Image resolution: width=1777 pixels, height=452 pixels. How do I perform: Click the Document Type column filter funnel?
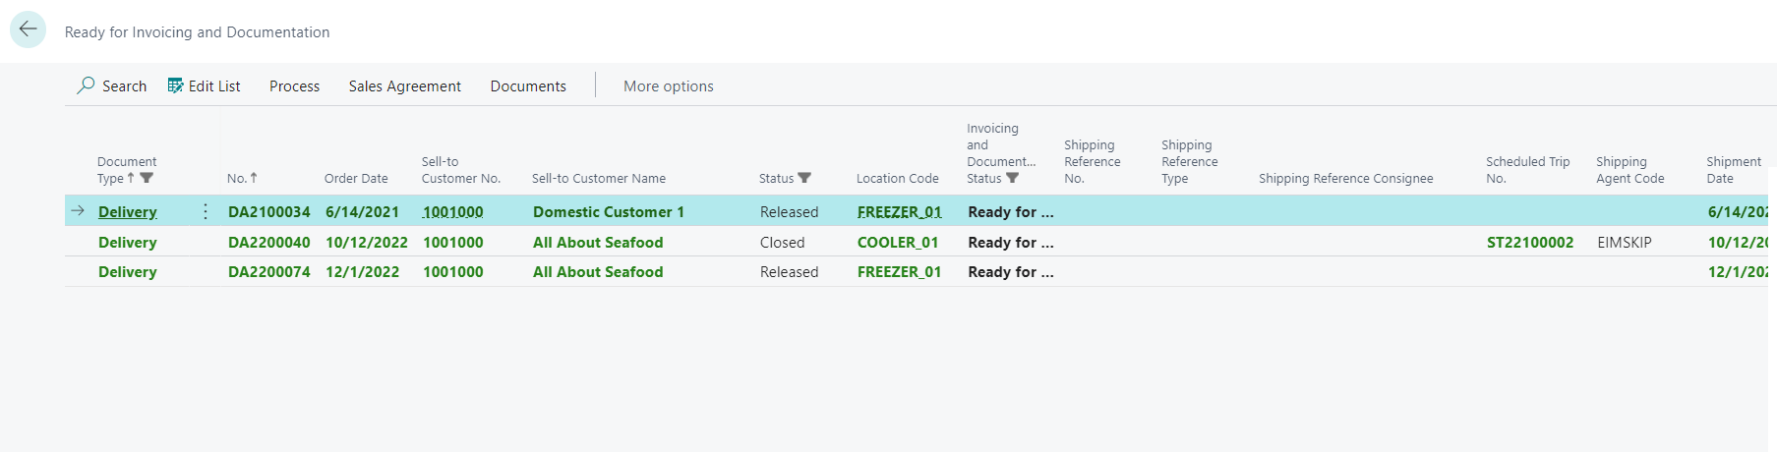(147, 178)
